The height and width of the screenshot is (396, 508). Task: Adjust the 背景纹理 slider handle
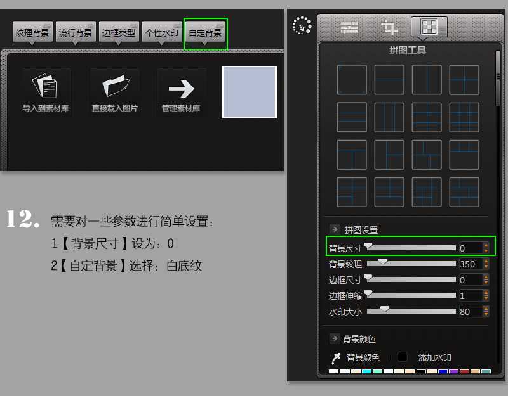(383, 261)
